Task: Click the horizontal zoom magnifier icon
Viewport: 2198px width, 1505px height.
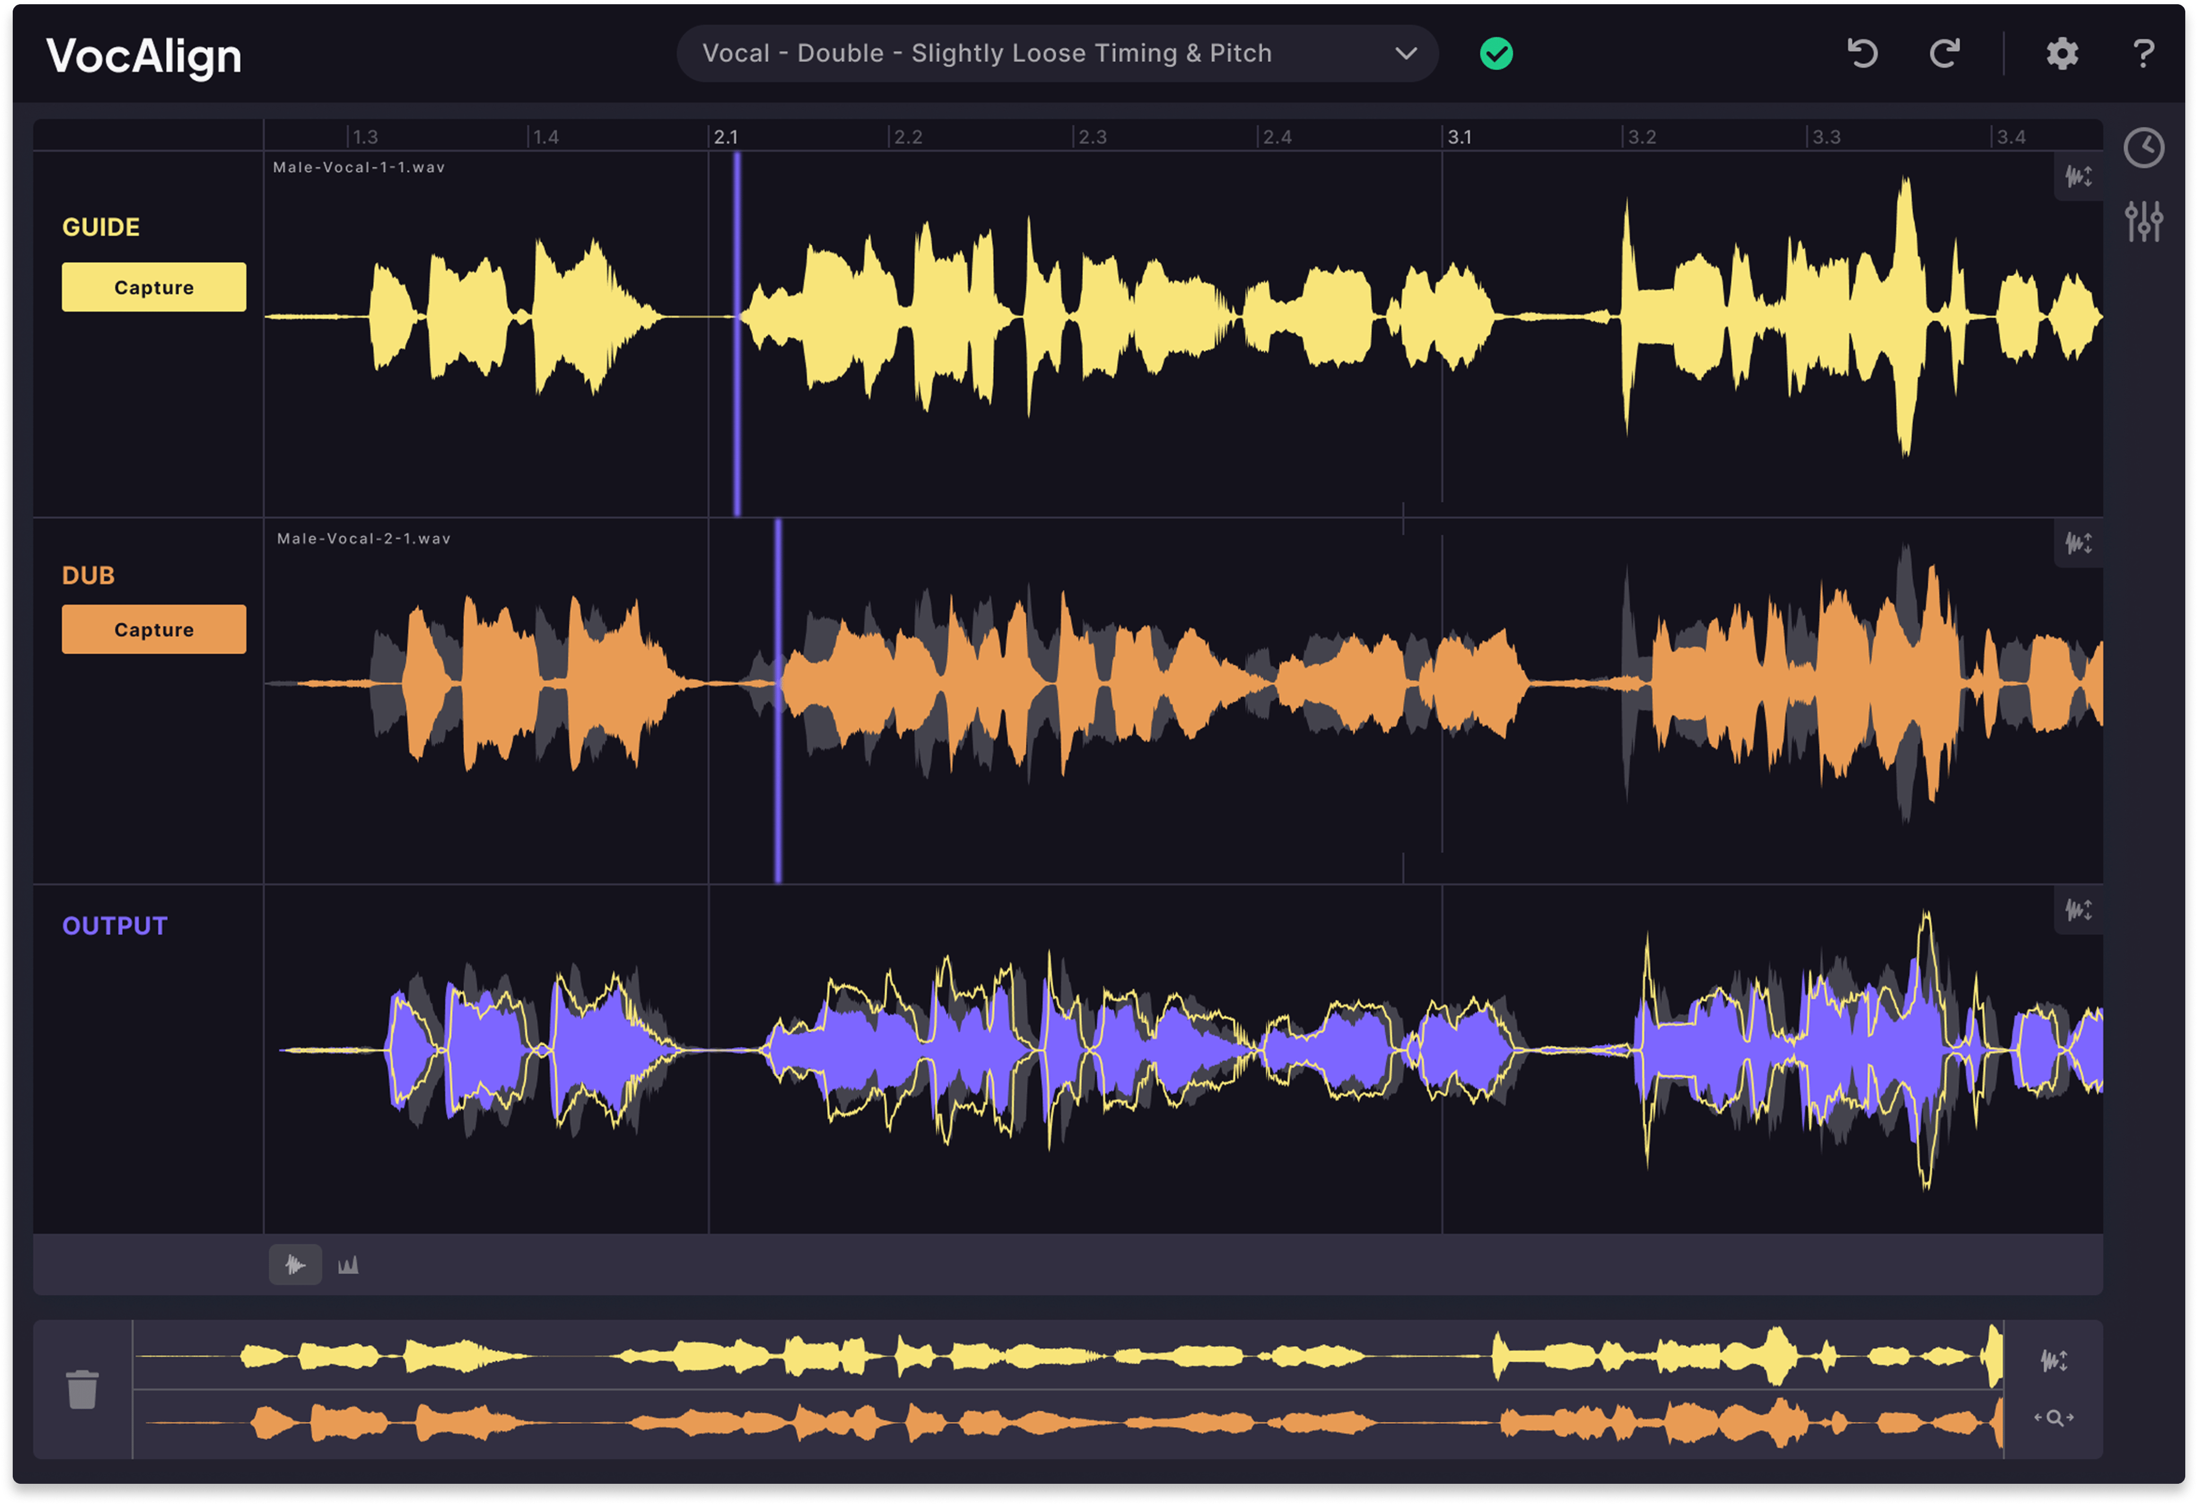Action: click(2053, 1417)
